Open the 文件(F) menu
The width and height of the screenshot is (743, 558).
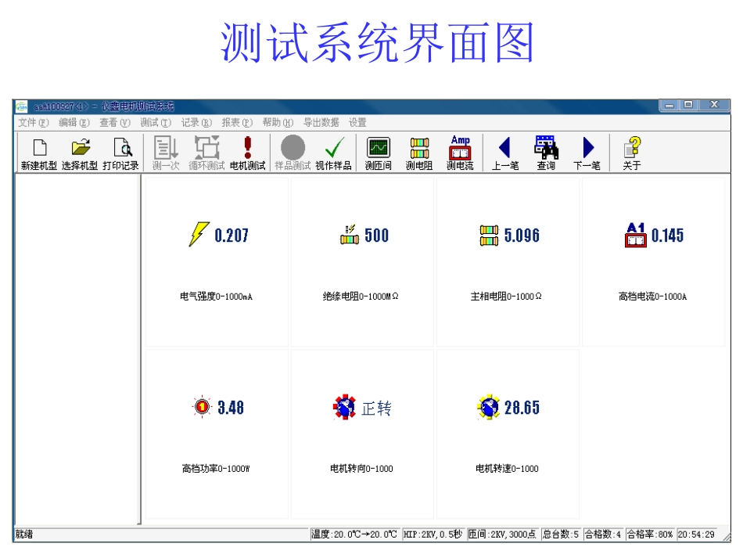[x=34, y=123]
